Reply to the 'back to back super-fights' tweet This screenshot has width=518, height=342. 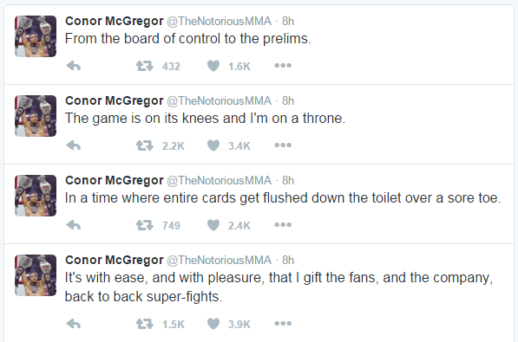pyautogui.click(x=74, y=324)
